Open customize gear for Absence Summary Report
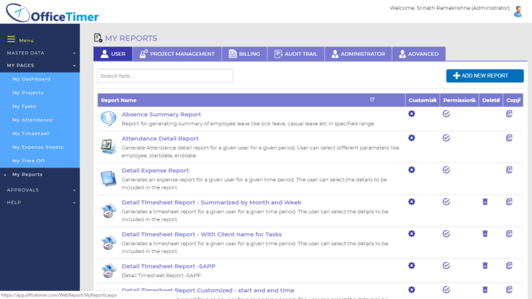The width and height of the screenshot is (532, 299). 412,114
